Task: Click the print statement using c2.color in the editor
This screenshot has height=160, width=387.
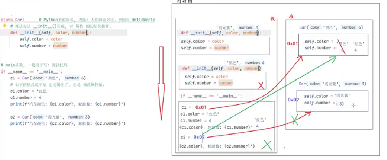Action: coord(68,123)
